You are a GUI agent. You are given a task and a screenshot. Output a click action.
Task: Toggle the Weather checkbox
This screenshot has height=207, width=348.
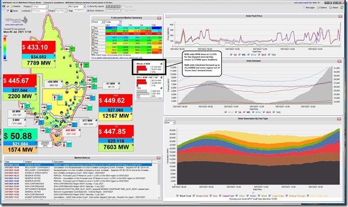[8, 6]
